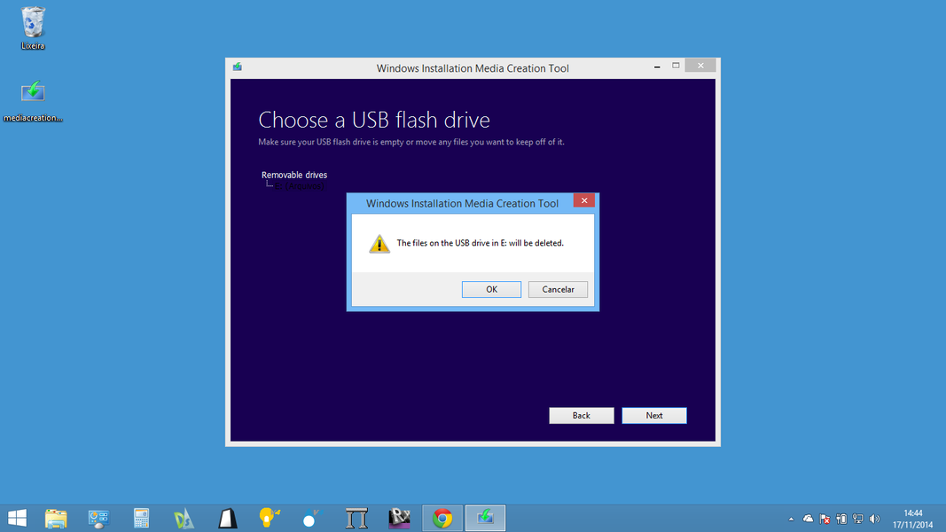Click Cancelar in the warning dialog
946x532 pixels.
click(558, 289)
